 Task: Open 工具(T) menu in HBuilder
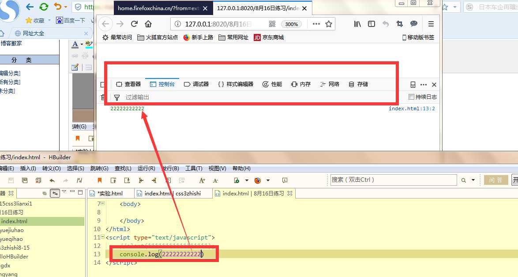pyautogui.click(x=194, y=168)
